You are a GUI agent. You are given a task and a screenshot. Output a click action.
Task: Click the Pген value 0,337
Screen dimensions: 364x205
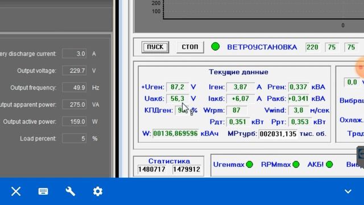[x=299, y=87]
